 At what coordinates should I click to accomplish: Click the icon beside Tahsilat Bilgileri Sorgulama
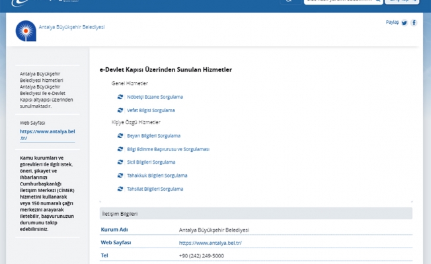120,189
